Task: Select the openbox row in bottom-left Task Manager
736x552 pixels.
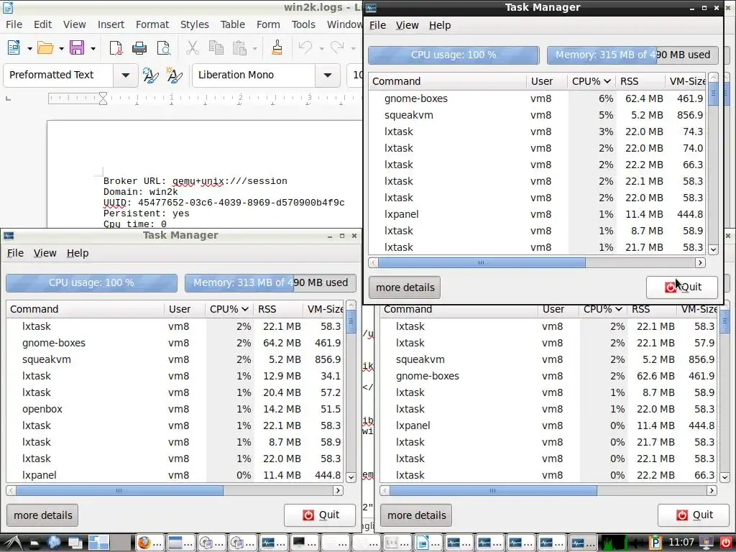Action: coord(175,409)
